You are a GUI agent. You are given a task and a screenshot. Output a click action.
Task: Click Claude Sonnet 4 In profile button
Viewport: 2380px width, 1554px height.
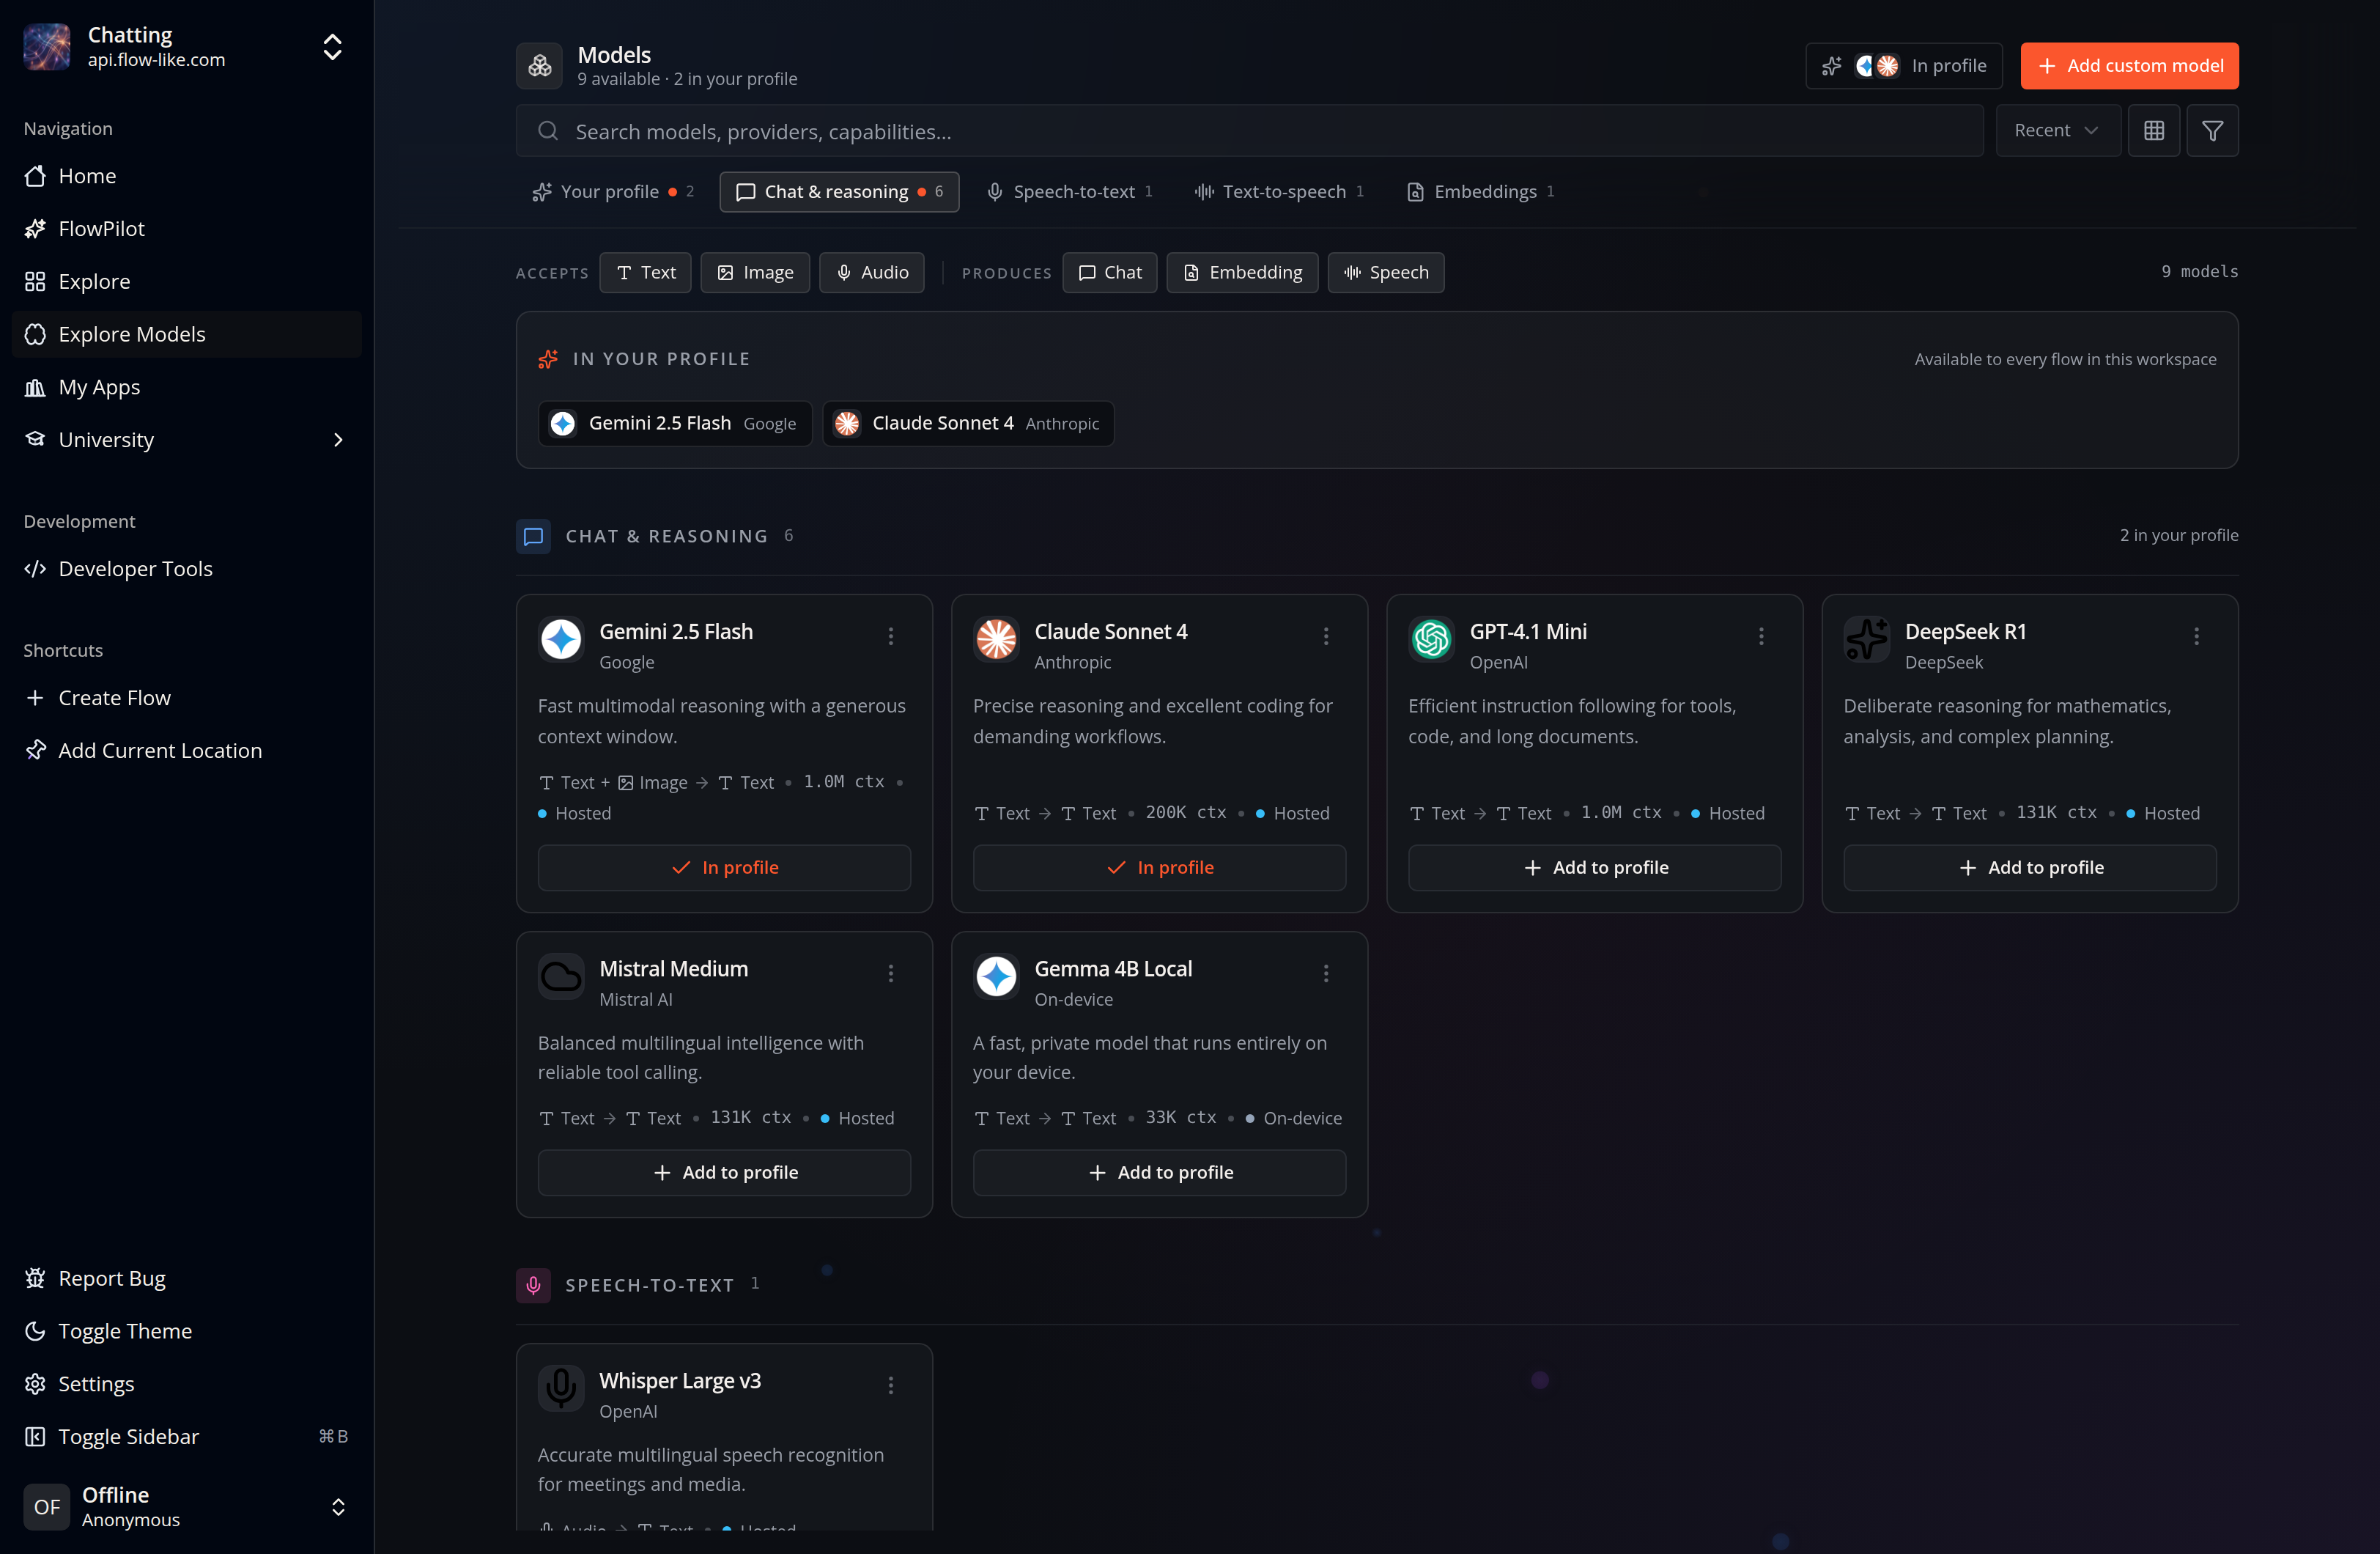click(x=1159, y=868)
